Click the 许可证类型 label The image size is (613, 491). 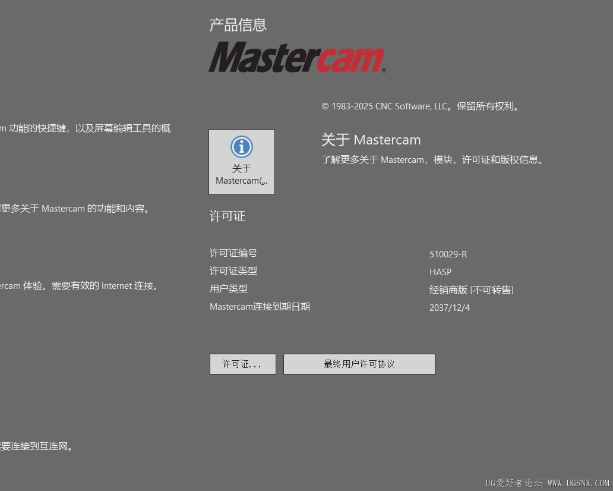click(233, 270)
